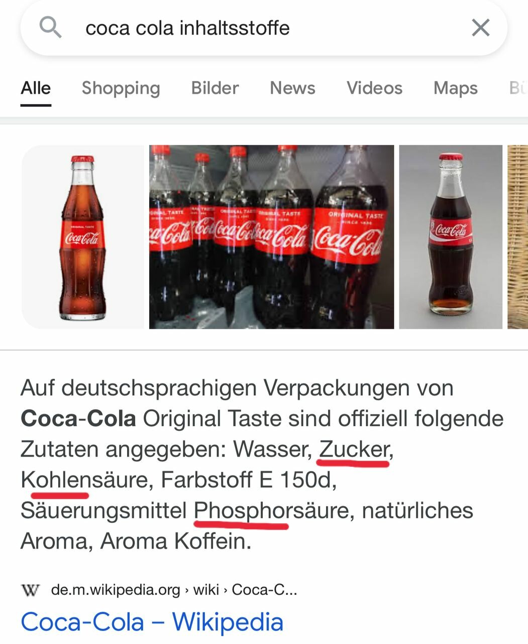The image size is (528, 644).
Task: Switch to the Shopping tab
Action: (121, 89)
